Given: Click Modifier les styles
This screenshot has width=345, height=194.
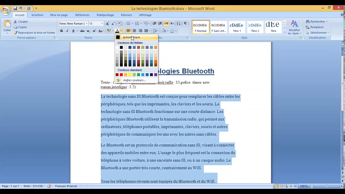Looking at the screenshot, I should [294, 27].
